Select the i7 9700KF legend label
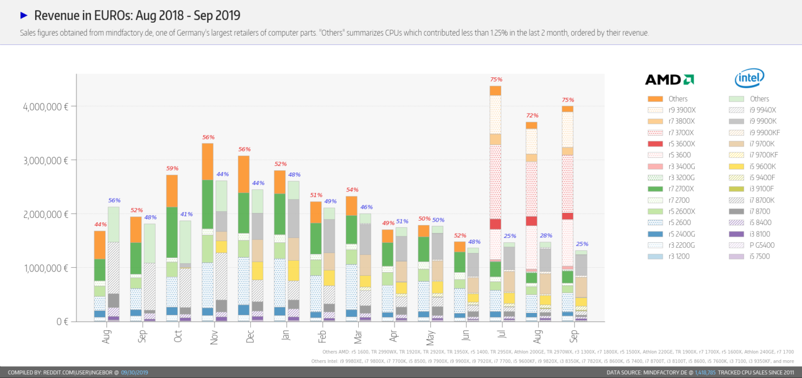This screenshot has width=802, height=378. click(765, 155)
